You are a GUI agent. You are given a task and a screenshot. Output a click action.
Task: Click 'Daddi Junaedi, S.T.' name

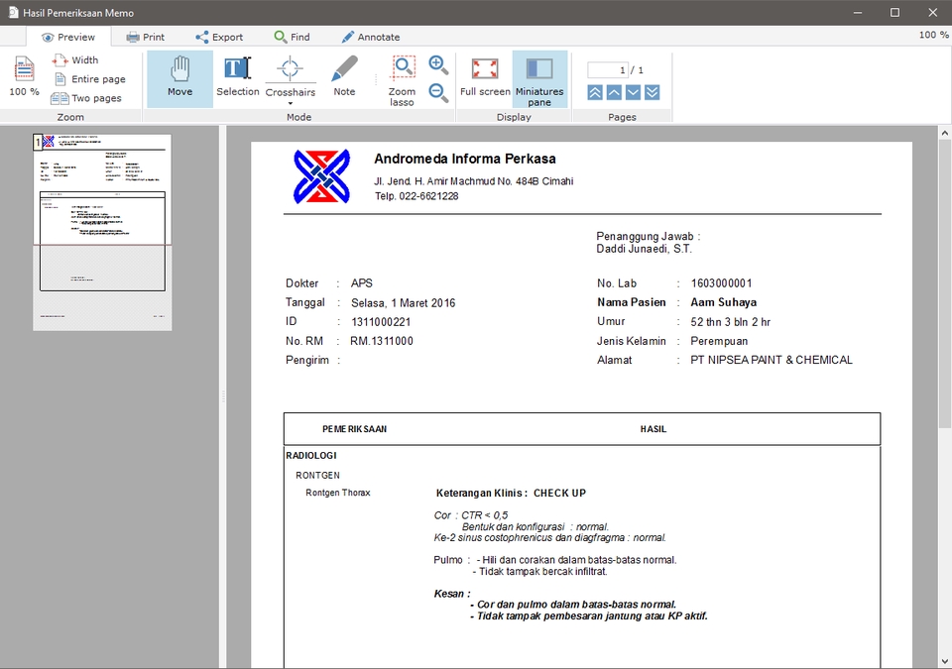(x=644, y=249)
